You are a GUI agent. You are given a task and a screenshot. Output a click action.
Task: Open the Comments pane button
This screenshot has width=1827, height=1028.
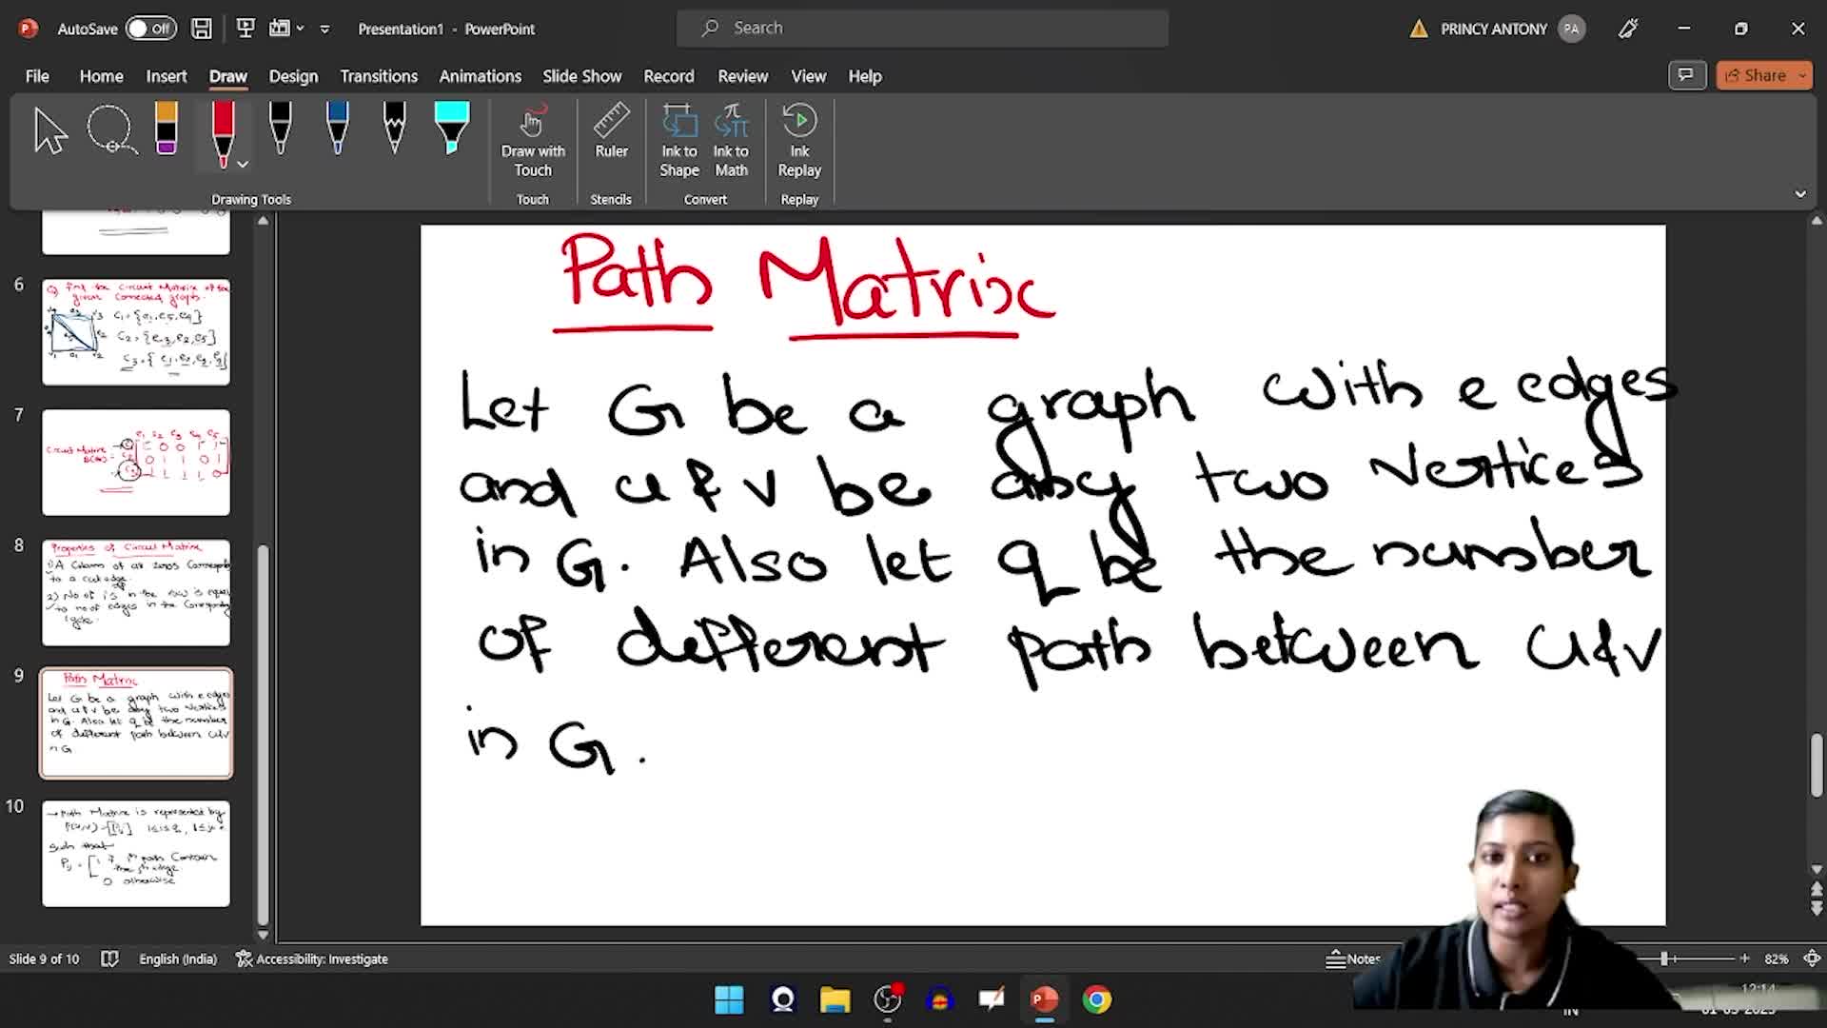coord(1686,75)
